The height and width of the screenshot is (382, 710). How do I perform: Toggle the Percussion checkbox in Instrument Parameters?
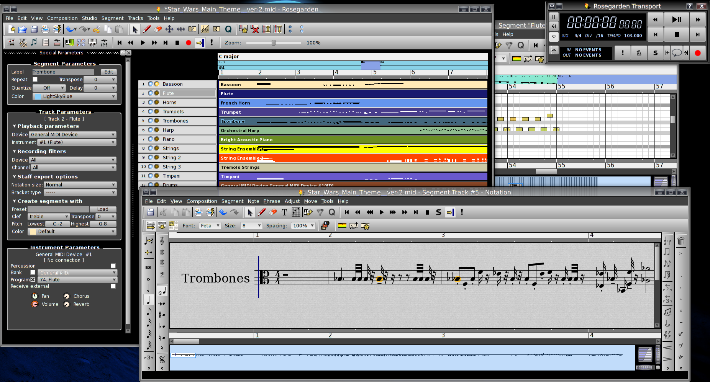coord(113,266)
